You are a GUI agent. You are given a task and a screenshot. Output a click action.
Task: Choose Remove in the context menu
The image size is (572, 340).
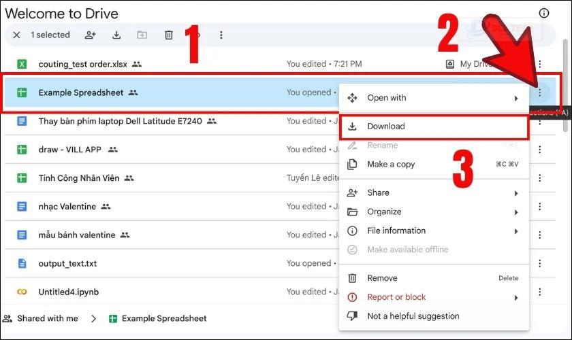pyautogui.click(x=434, y=278)
